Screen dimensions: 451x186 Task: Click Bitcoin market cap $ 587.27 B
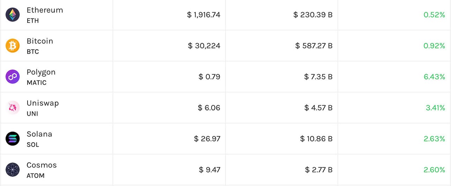314,46
